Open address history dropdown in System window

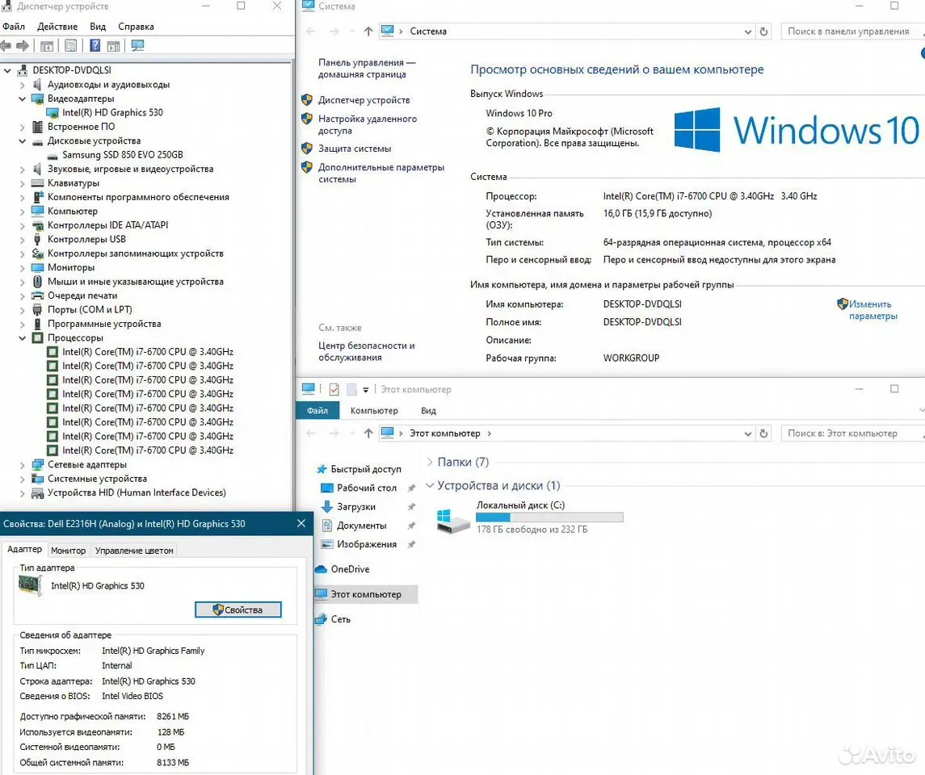click(748, 31)
